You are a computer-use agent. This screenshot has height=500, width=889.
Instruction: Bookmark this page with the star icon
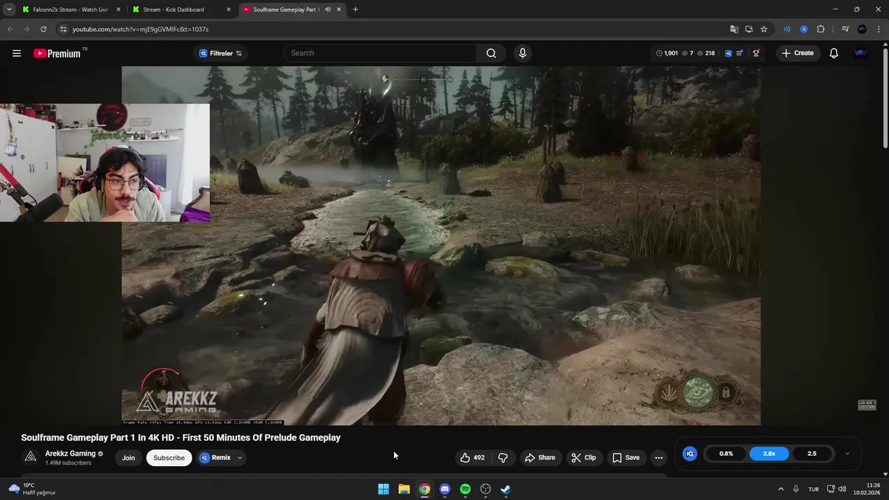764,29
